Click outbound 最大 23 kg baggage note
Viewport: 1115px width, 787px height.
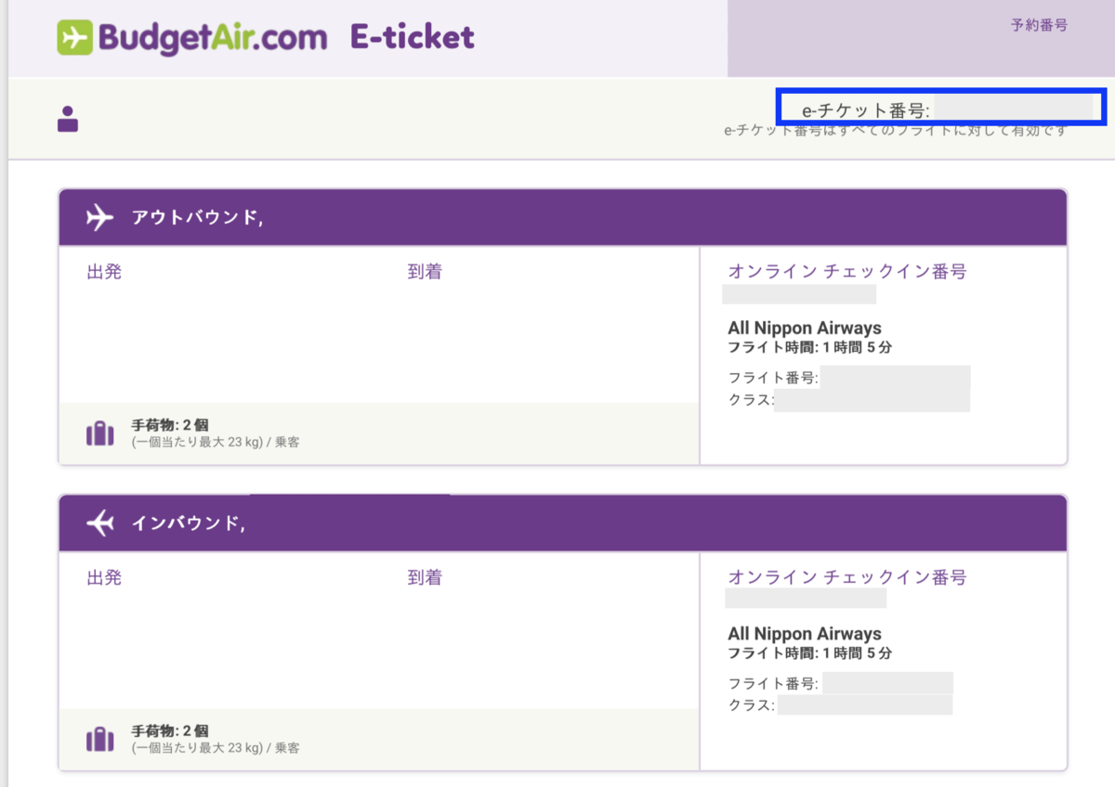point(216,443)
